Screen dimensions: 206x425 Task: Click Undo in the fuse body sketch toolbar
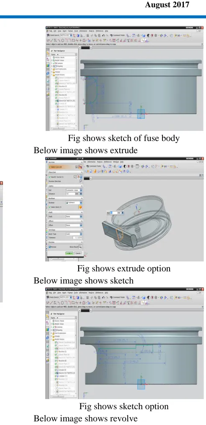[x=103, y=36]
